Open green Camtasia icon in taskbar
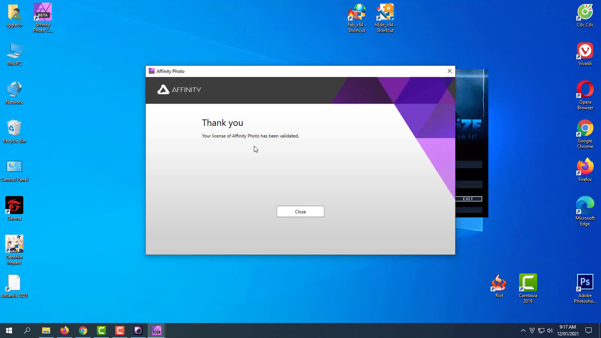This screenshot has height=338, width=601. pyautogui.click(x=101, y=330)
